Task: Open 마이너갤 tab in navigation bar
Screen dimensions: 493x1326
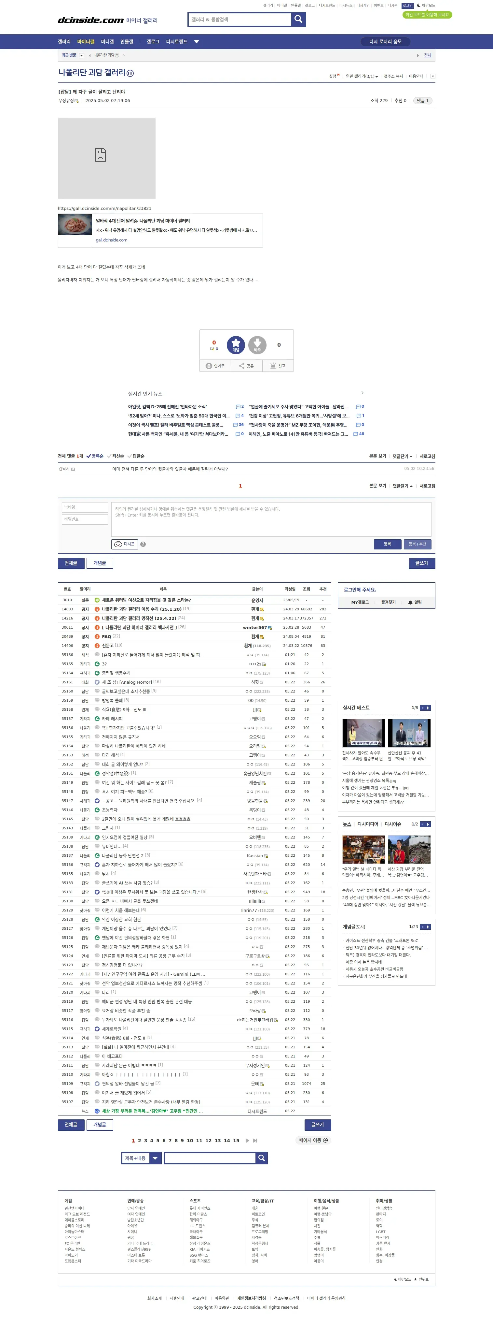Action: coord(86,42)
